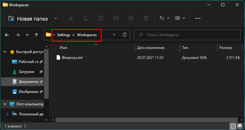Click the Новая папка button
The image size is (245, 130).
28,18
